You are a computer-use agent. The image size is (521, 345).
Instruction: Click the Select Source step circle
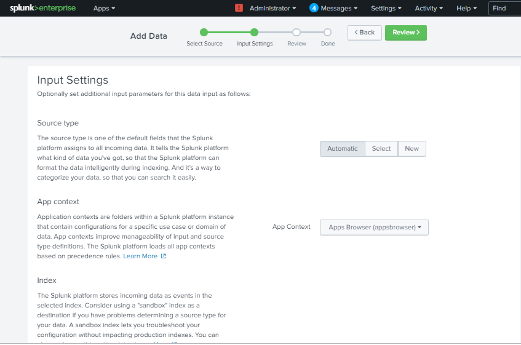point(204,32)
